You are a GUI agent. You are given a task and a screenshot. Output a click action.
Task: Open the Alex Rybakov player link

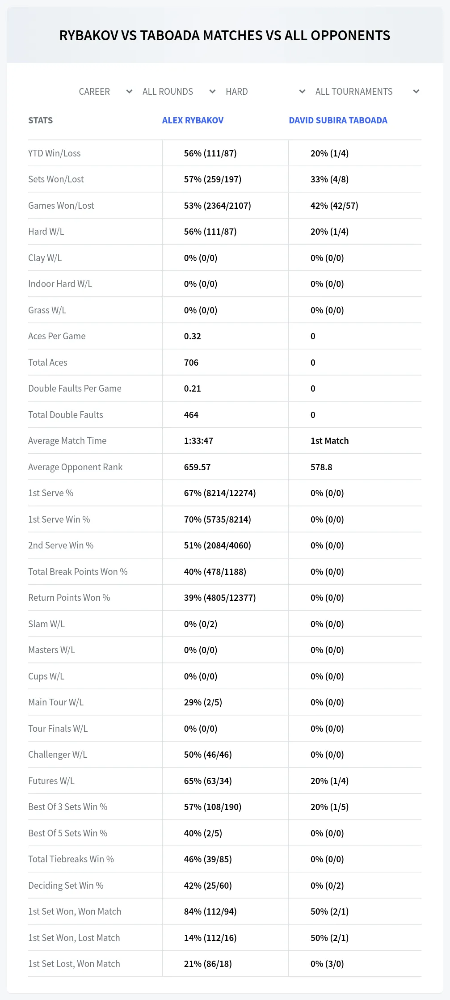pos(193,120)
